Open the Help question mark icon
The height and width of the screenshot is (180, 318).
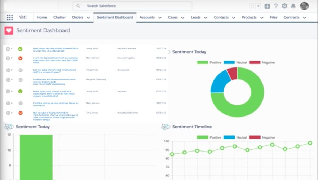[276, 6]
